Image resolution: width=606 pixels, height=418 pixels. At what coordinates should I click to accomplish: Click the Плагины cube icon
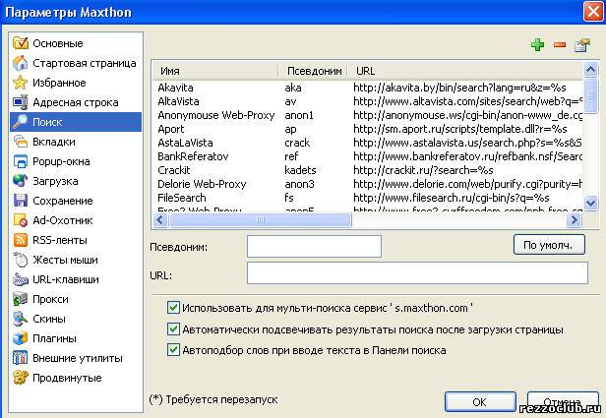tap(21, 338)
